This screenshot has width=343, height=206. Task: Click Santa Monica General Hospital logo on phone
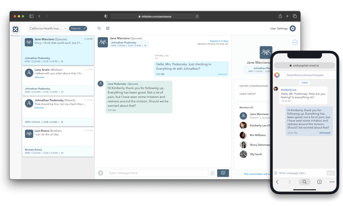[277, 75]
